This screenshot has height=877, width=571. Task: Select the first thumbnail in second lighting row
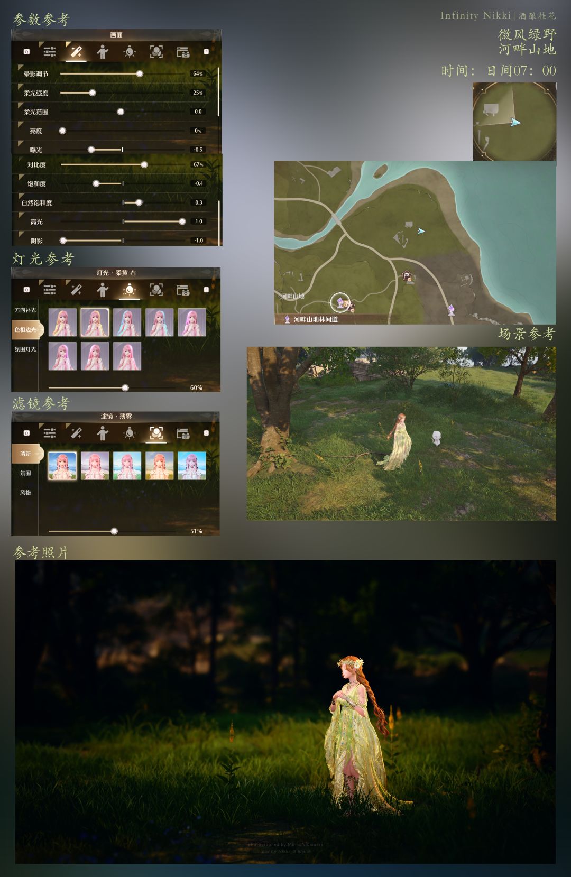coord(62,356)
